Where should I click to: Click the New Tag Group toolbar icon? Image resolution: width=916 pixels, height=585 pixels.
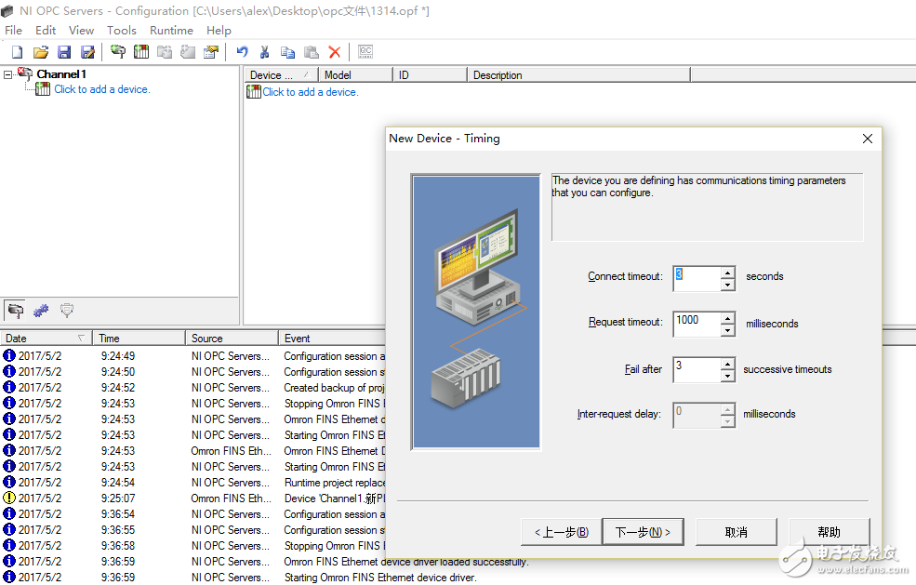click(165, 52)
